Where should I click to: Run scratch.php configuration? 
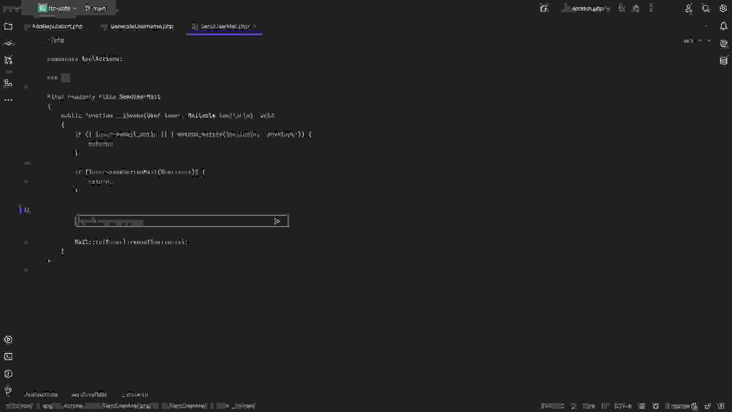[x=622, y=8]
